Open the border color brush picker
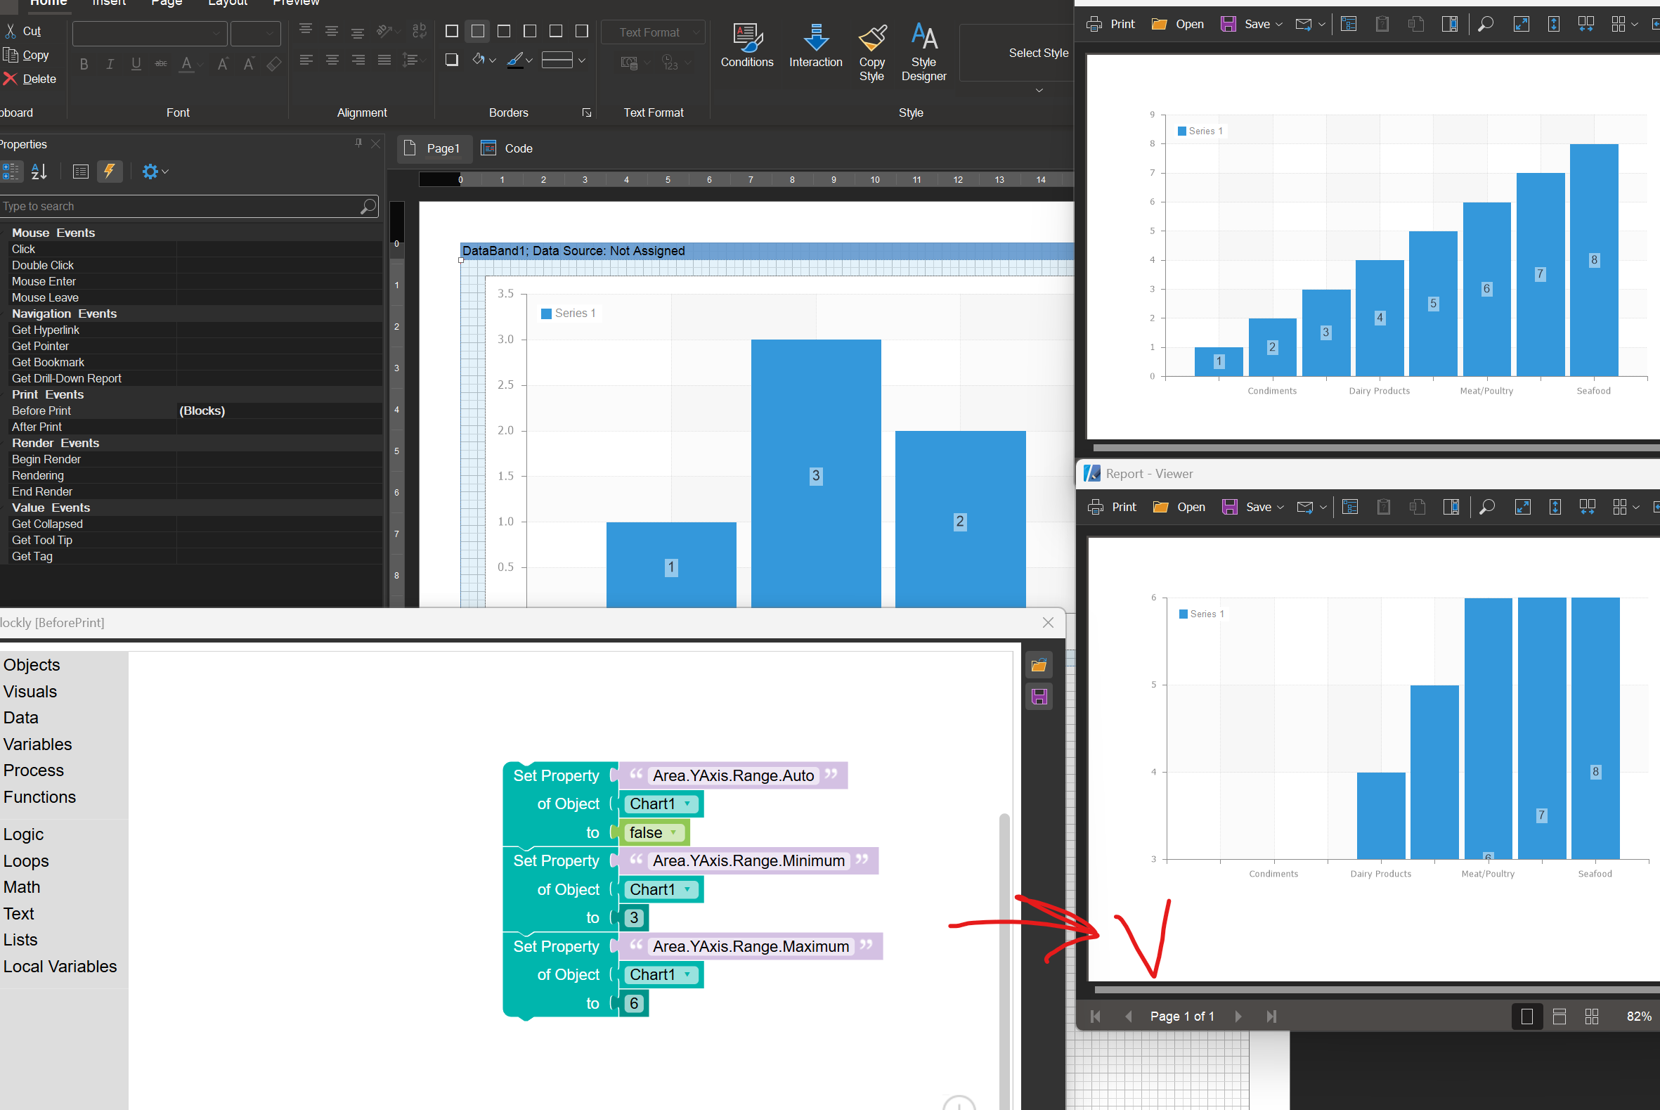Screen dimensions: 1660x1110 pos(519,60)
